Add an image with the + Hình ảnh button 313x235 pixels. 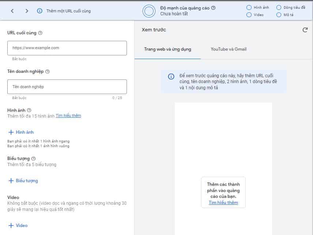tap(21, 132)
